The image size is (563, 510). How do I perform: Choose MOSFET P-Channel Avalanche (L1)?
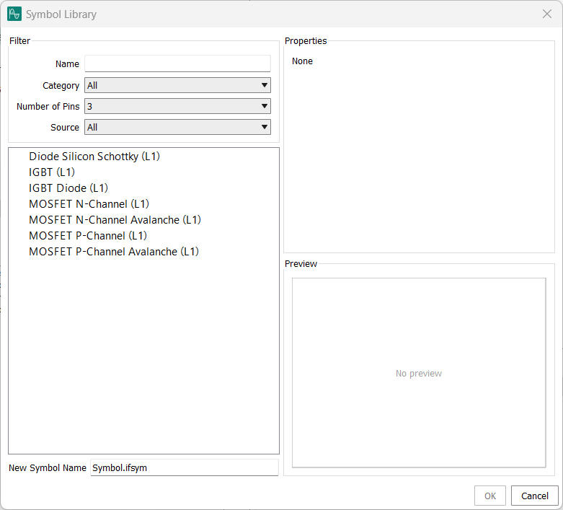click(114, 251)
